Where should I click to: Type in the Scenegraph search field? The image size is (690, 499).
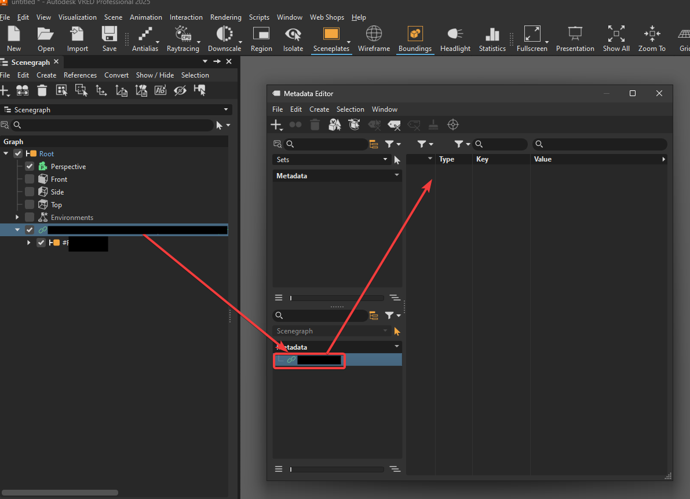110,125
